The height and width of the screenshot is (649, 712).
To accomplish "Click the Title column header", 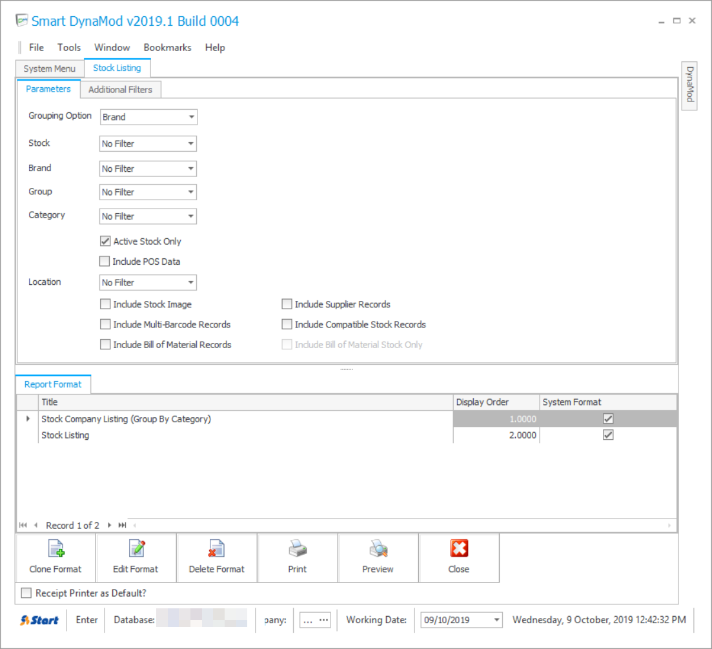I will 246,402.
